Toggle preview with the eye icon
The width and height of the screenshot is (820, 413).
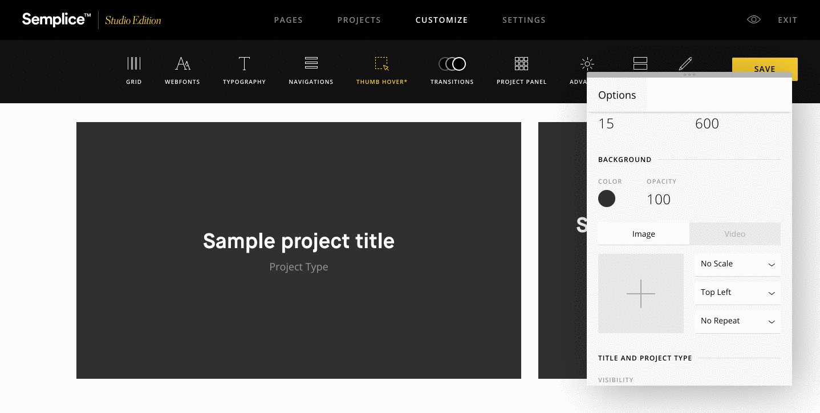pyautogui.click(x=754, y=20)
